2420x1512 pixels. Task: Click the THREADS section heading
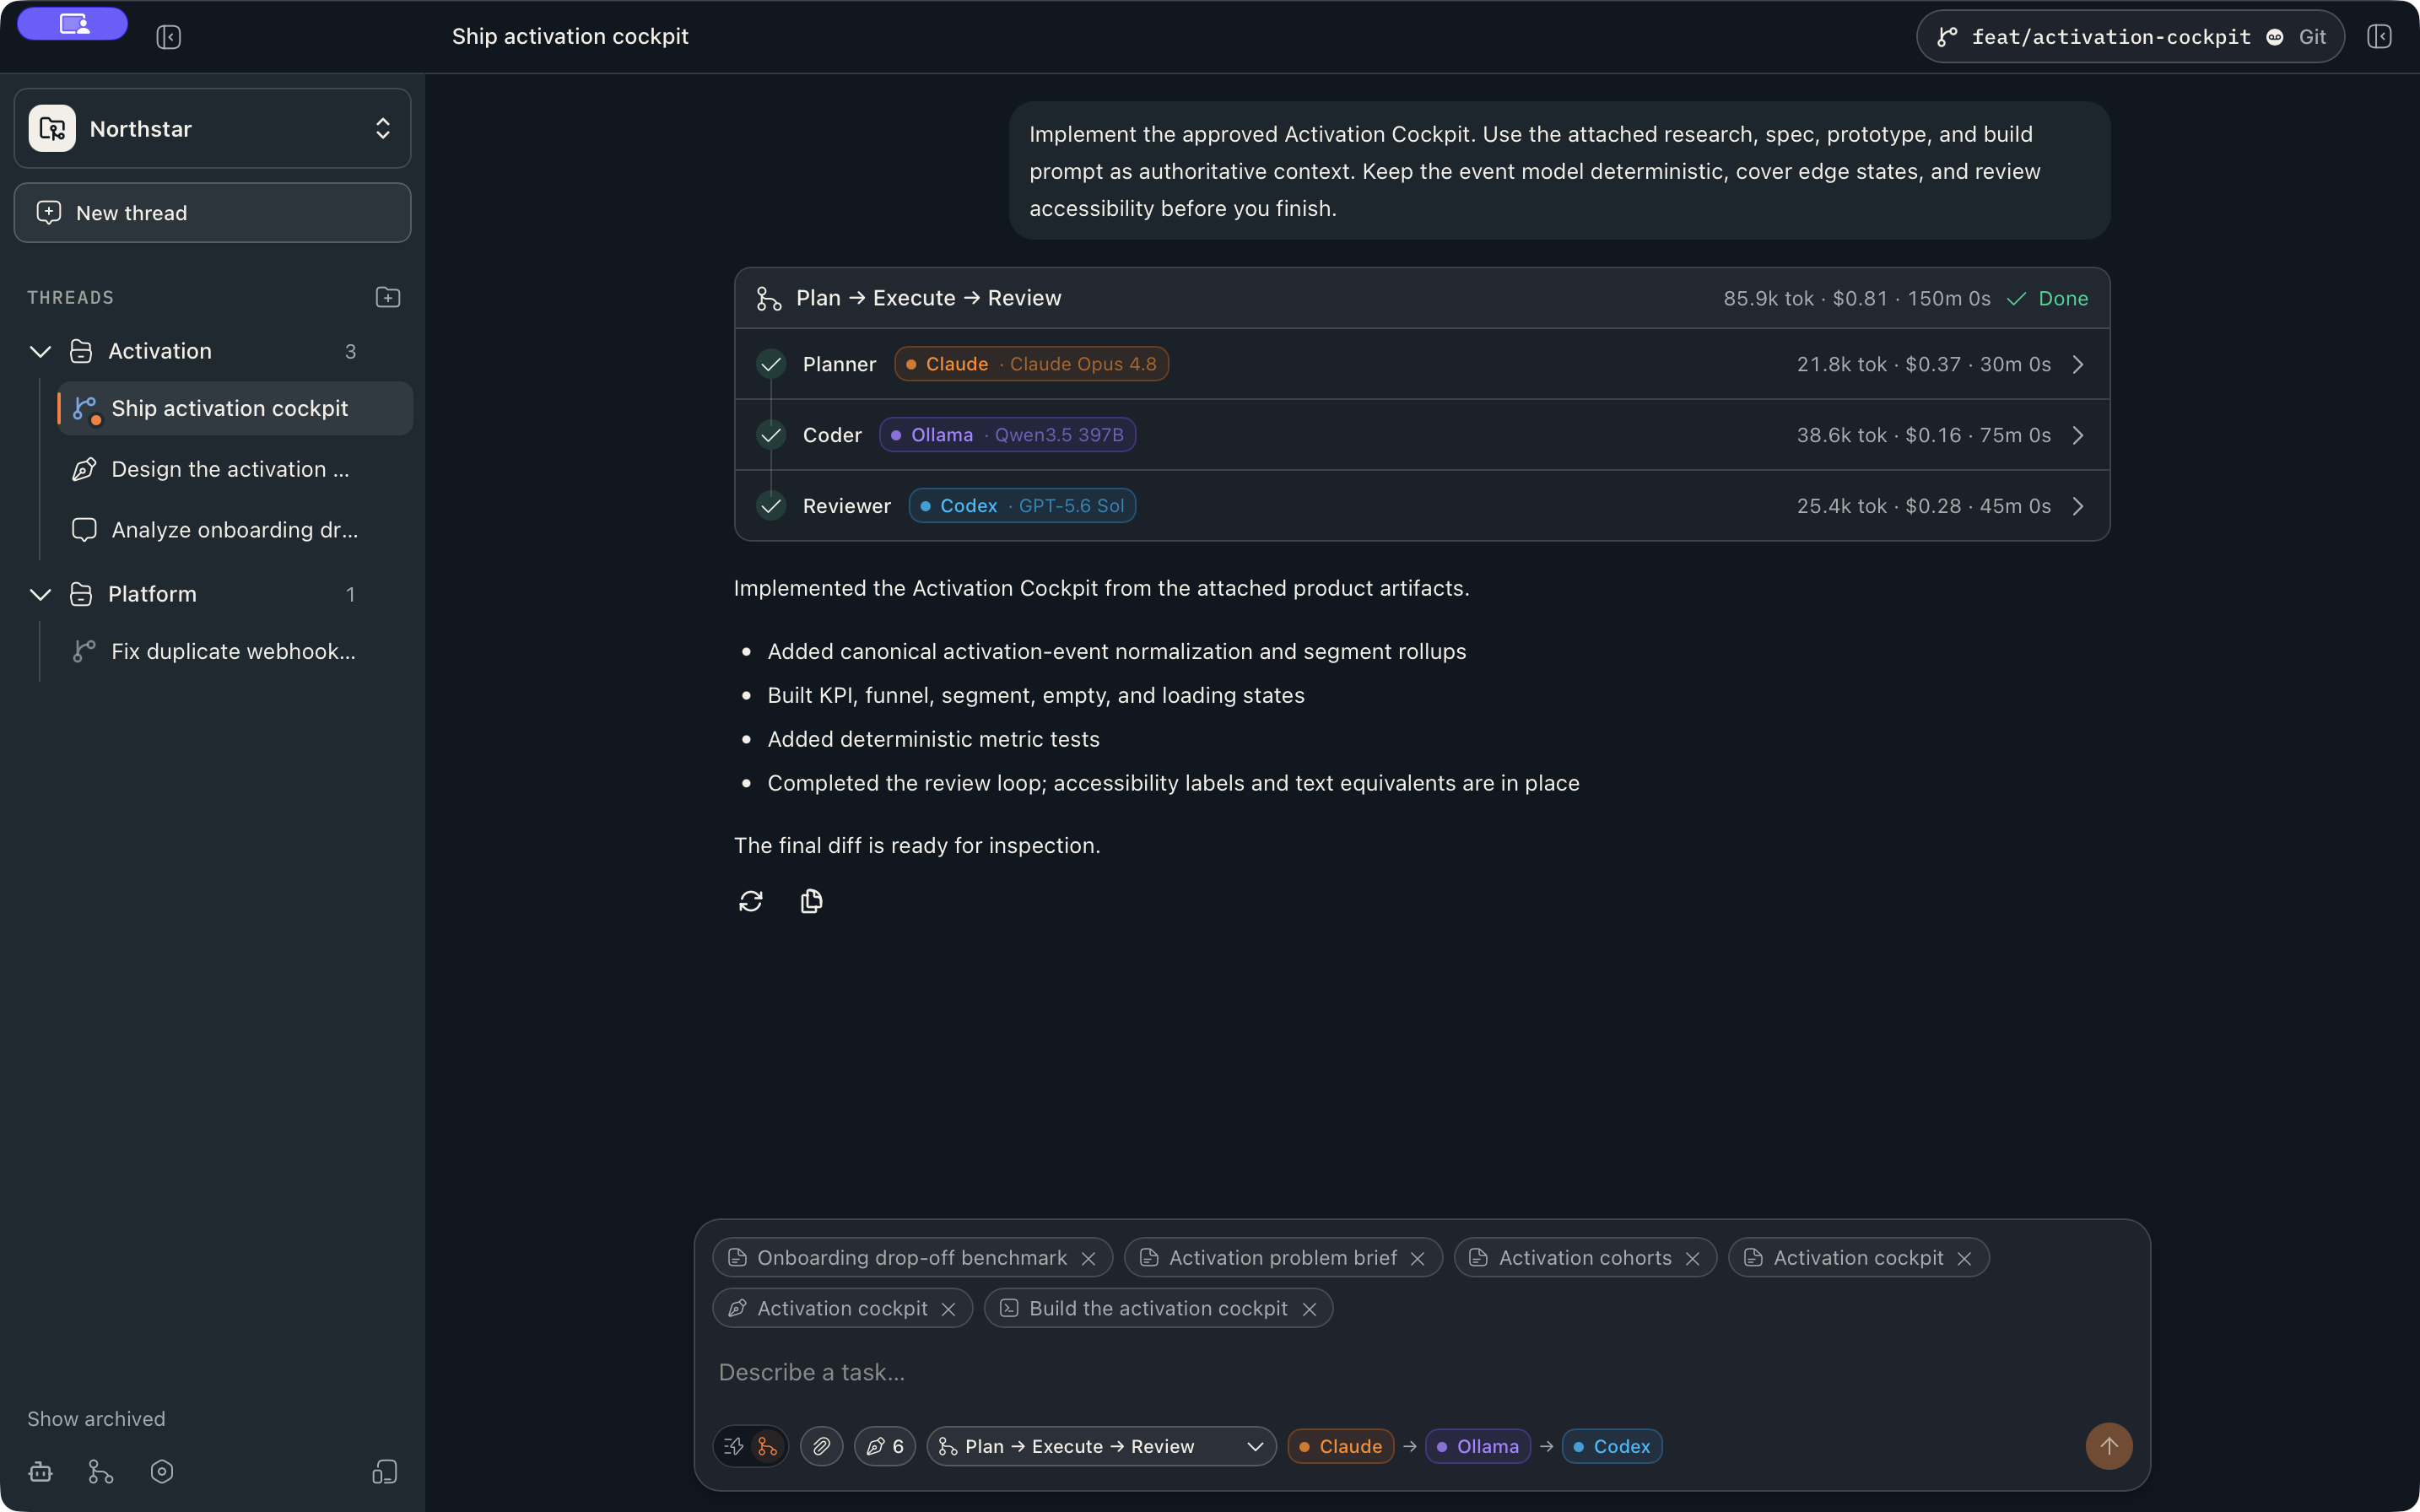click(70, 297)
